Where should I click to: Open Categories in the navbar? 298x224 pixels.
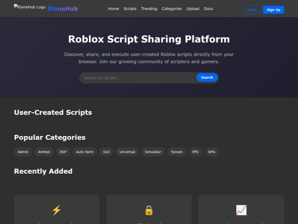point(172,9)
